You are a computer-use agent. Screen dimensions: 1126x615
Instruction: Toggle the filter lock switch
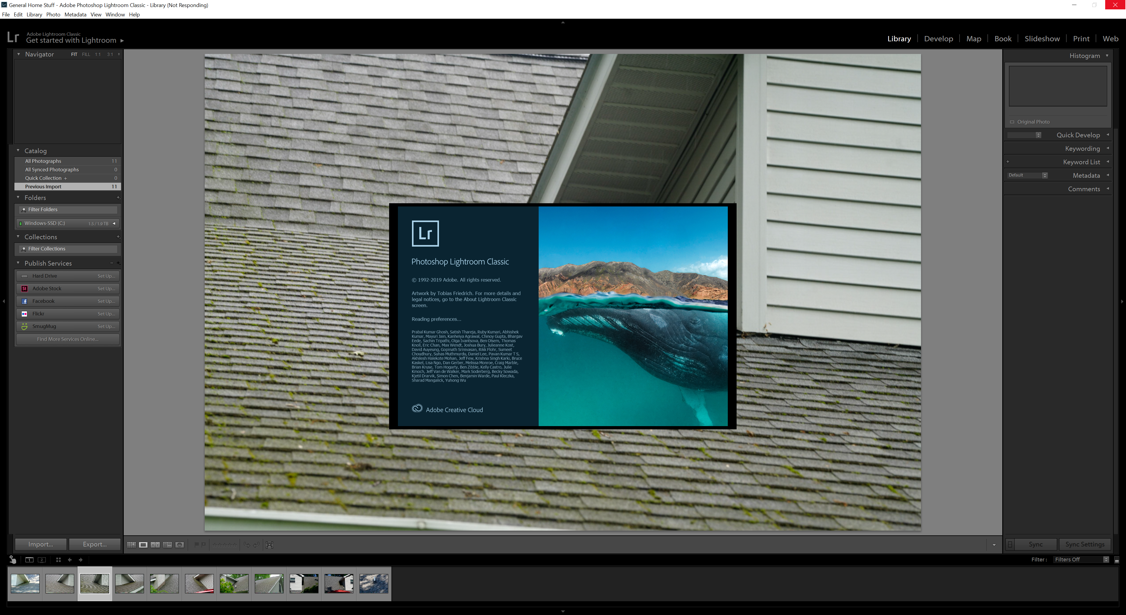1116,560
